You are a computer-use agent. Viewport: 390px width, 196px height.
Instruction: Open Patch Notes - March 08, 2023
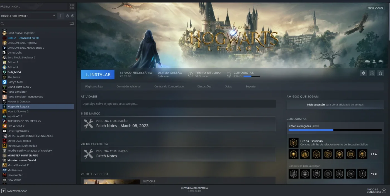pos(122,126)
